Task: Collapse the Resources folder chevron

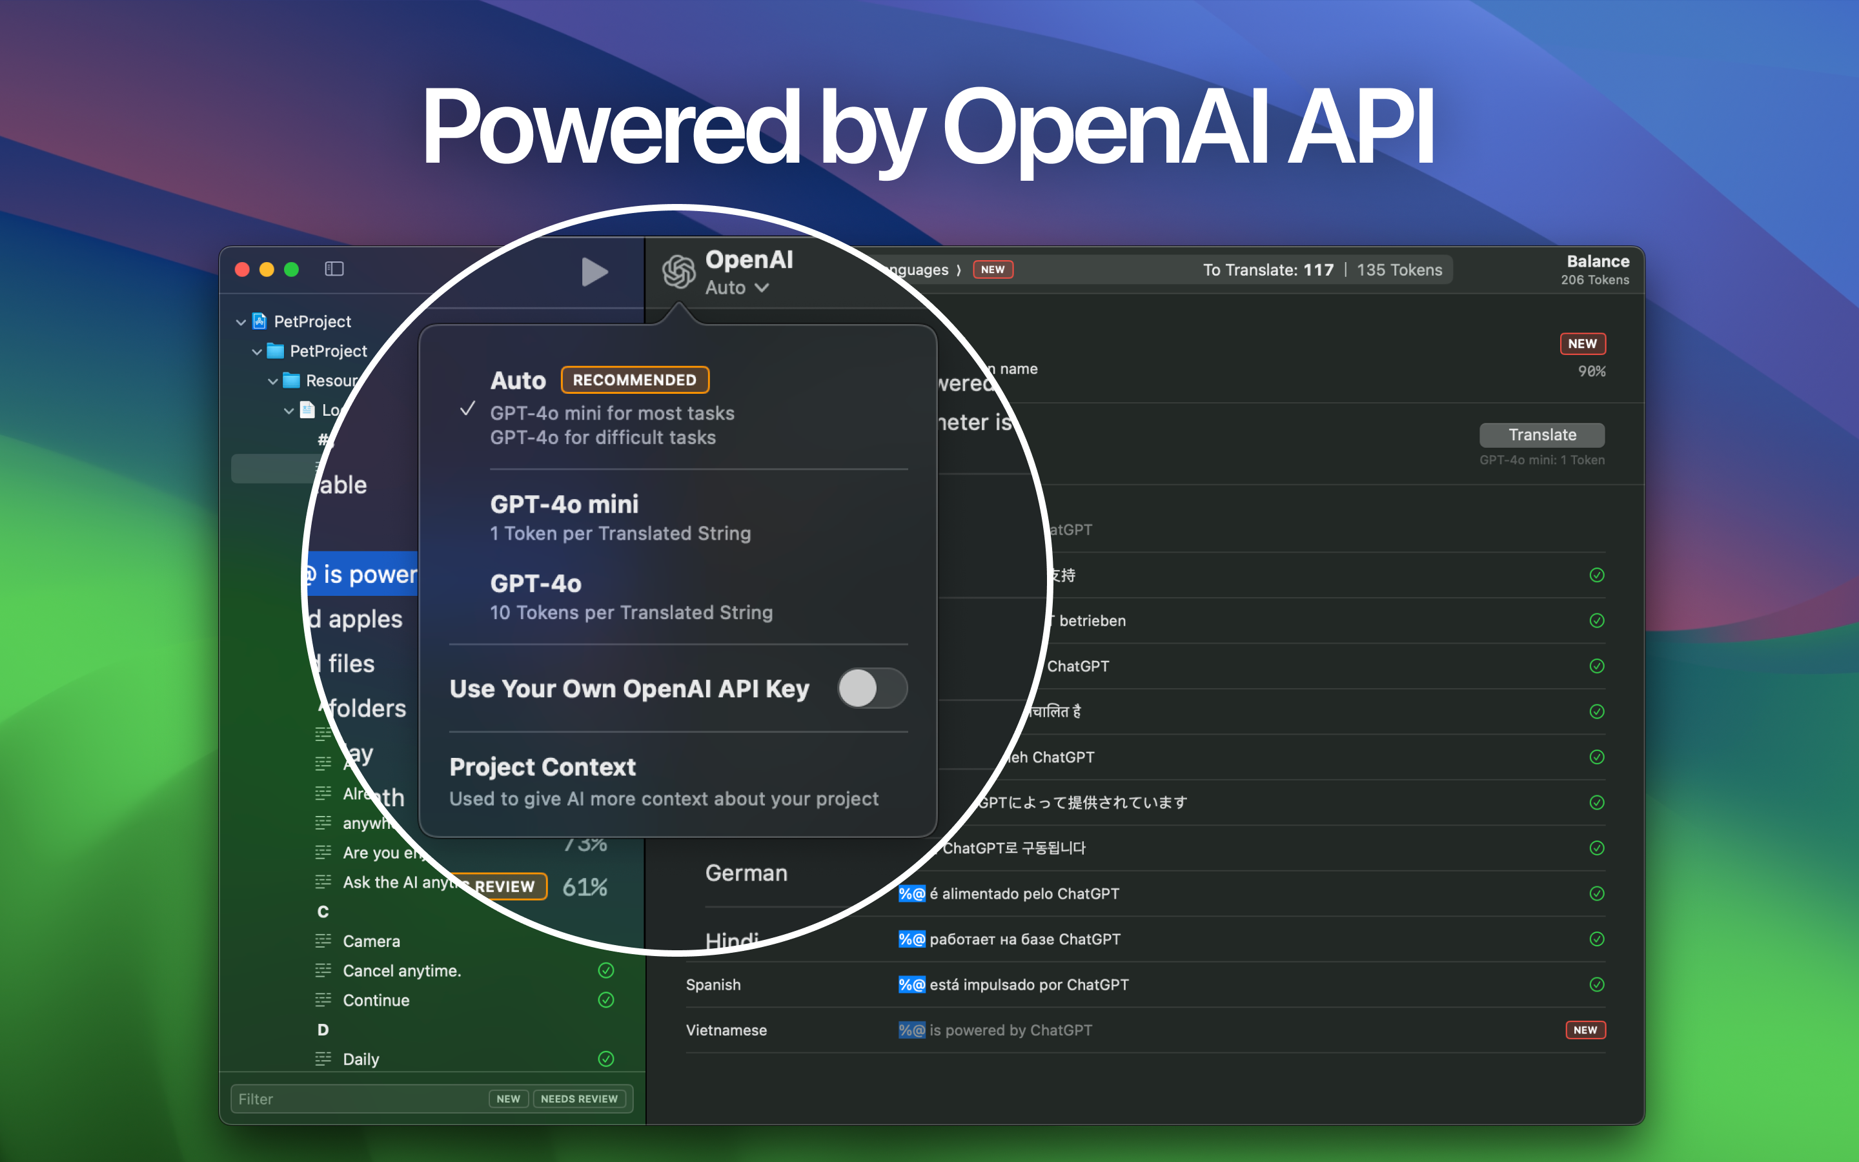Action: (272, 381)
